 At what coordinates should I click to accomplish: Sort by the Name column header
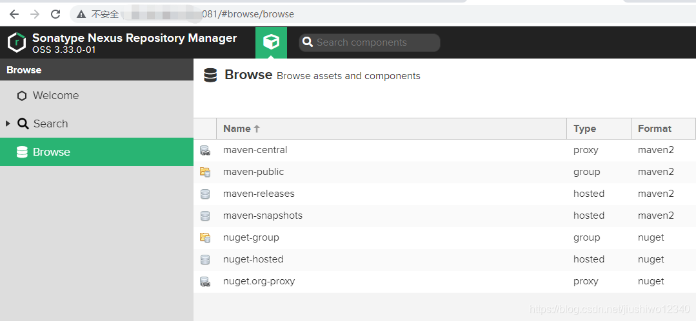click(x=391, y=129)
